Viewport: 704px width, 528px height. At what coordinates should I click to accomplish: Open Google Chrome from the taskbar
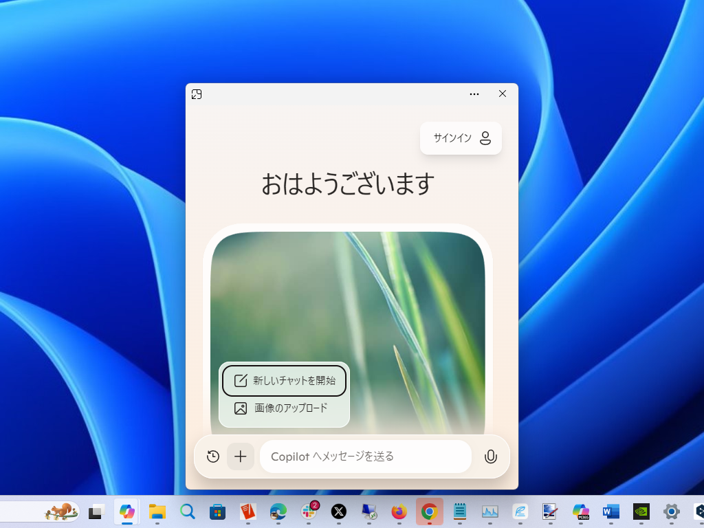tap(428, 512)
